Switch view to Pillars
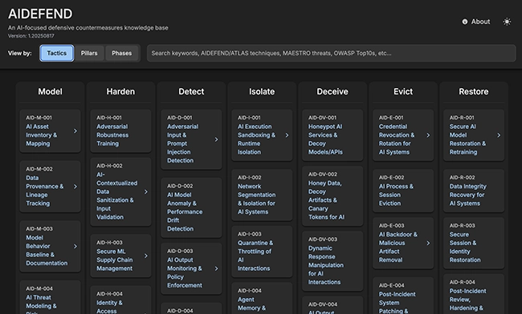522x314 pixels. tap(89, 53)
